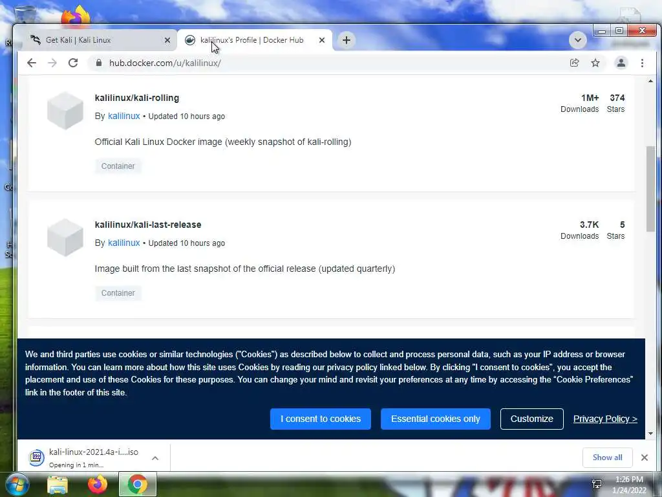Open the Windows Start menu

16,484
